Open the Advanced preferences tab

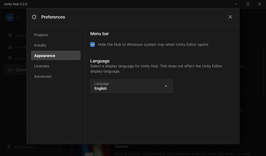(x=56, y=76)
